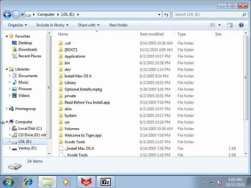
Task: Expand the arrow after LOL (E:) breadcrumb
Action: 78,14
